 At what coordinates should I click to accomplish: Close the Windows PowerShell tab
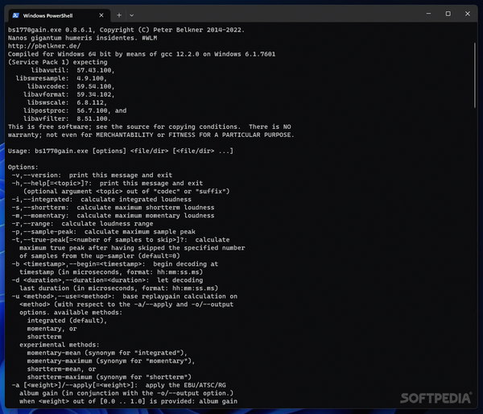click(x=98, y=14)
